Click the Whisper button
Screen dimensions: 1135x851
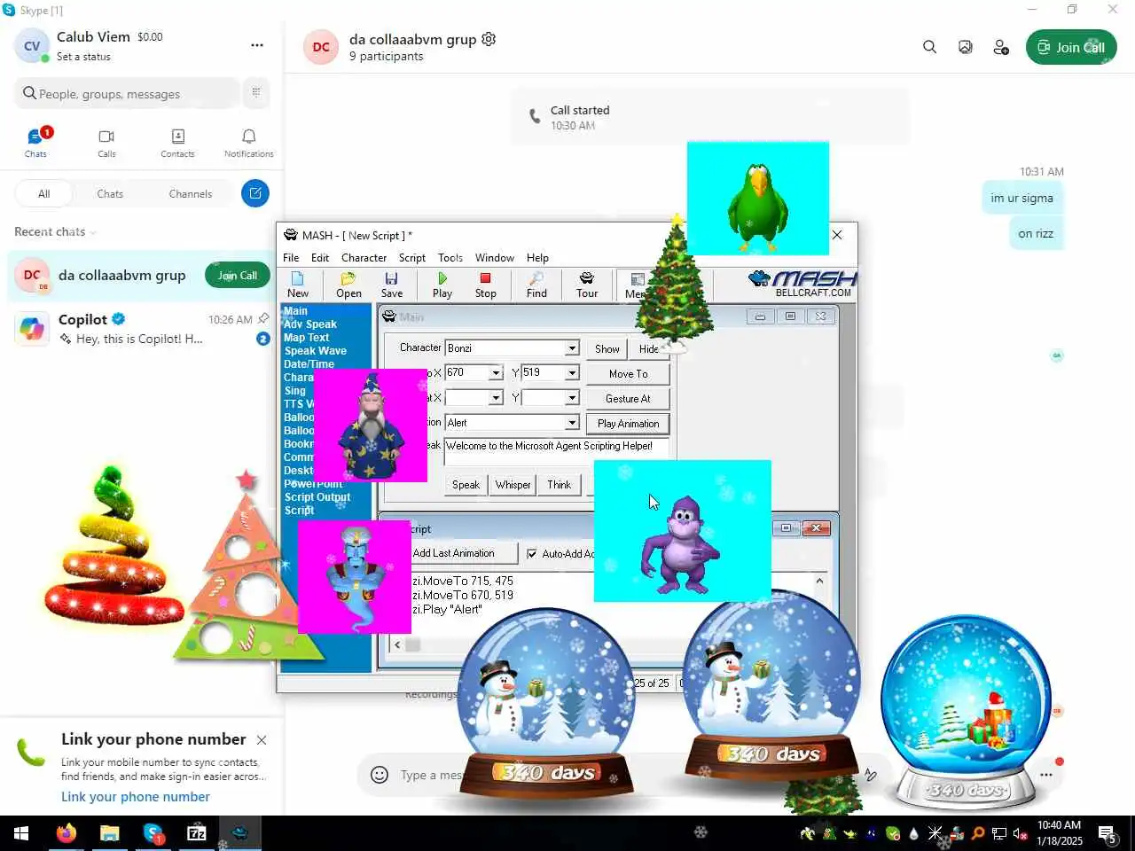(x=513, y=484)
